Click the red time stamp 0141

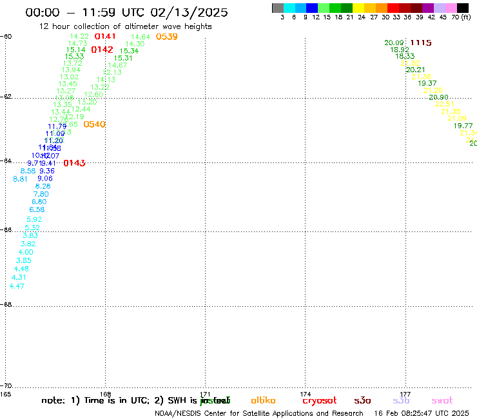pyautogui.click(x=105, y=37)
